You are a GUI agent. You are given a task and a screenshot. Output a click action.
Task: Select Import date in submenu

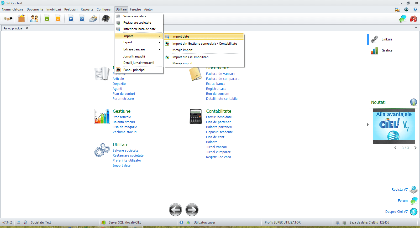point(204,37)
